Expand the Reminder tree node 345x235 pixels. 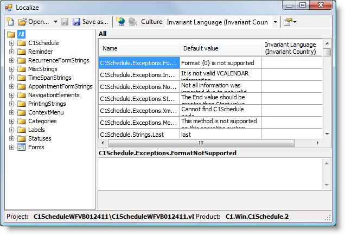(x=12, y=52)
